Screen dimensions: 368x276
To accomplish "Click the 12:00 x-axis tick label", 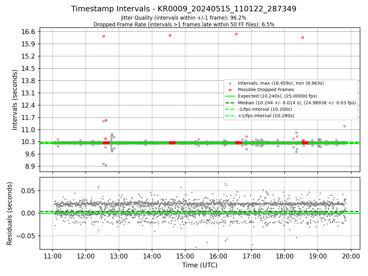I will [x=86, y=256].
